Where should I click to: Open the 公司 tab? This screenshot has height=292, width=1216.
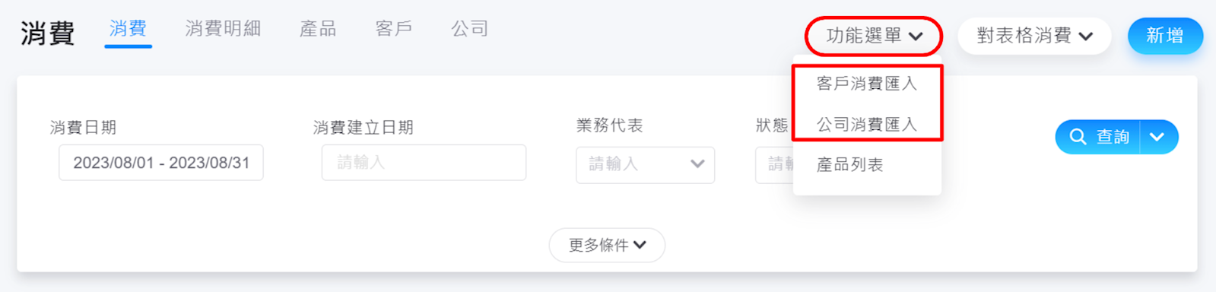(x=470, y=29)
